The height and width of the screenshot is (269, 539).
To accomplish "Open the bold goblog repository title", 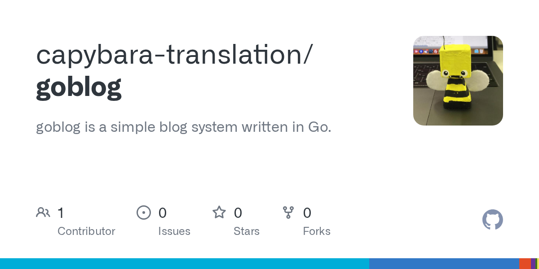I will point(79,87).
